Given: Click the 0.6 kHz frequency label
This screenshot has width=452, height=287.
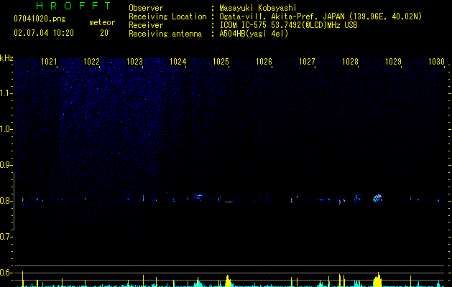Looking at the screenshot, I should [6, 273].
